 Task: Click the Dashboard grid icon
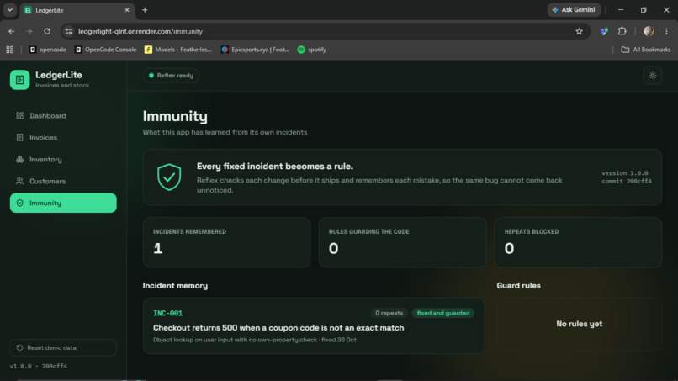19,115
